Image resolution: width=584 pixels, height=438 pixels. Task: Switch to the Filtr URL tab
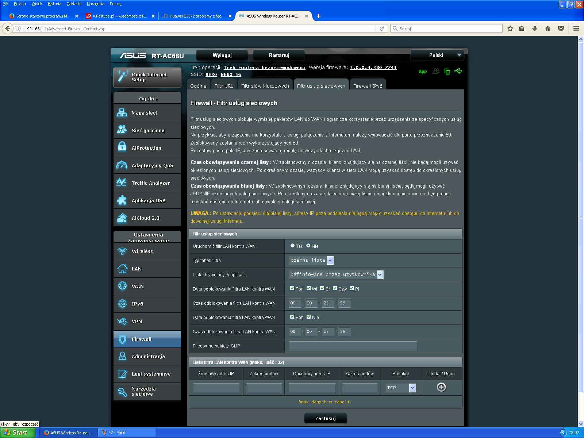224,86
